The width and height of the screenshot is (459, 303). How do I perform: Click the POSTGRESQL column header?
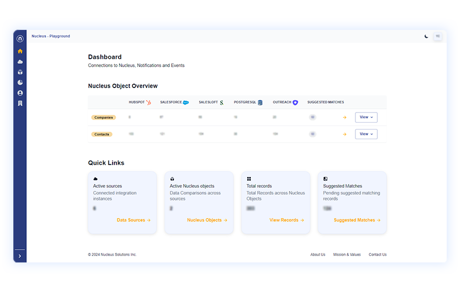click(x=245, y=102)
